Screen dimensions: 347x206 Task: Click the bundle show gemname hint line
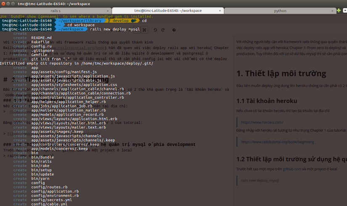point(77,16)
